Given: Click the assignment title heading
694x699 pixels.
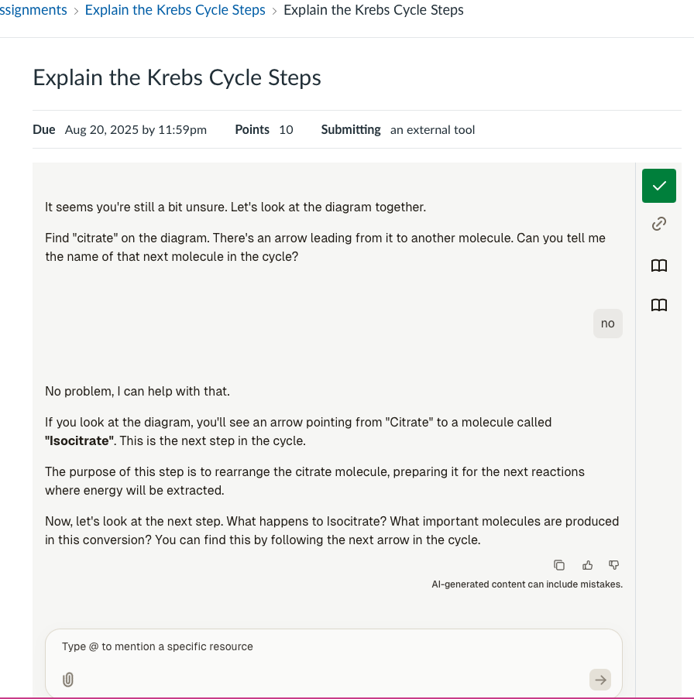Looking at the screenshot, I should coord(177,77).
